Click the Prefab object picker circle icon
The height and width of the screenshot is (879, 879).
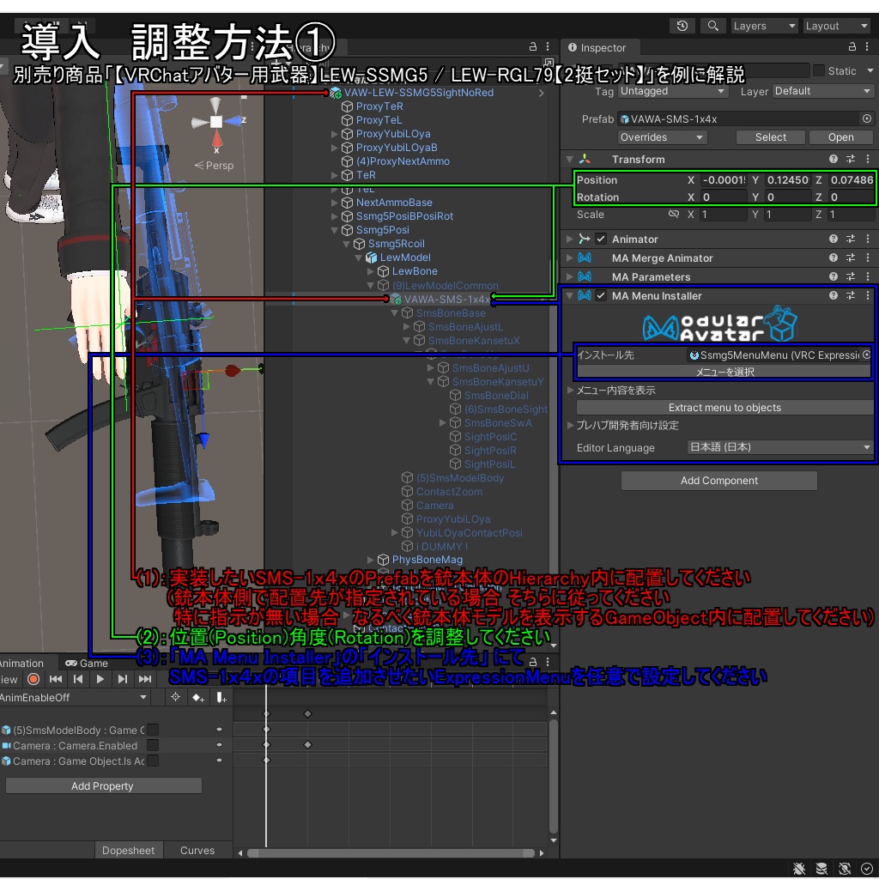pyautogui.click(x=867, y=118)
